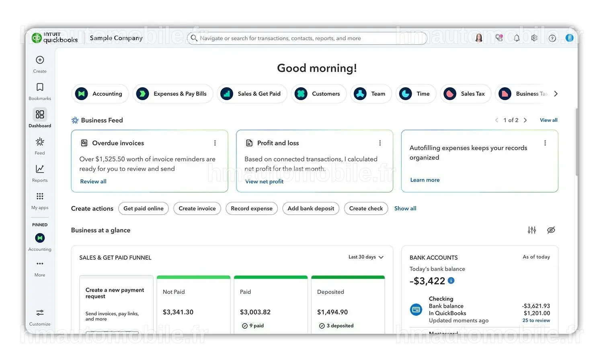The height and width of the screenshot is (362, 603).
Task: Click the -$3,422 bank balance amount
Action: pos(427,281)
